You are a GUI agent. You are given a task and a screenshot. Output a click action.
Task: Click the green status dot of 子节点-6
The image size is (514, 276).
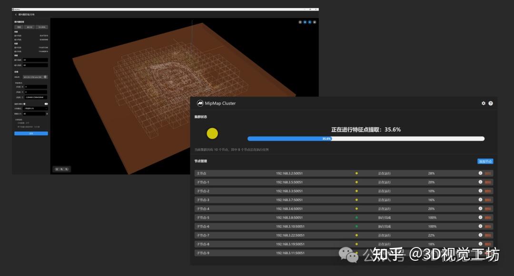point(356,227)
